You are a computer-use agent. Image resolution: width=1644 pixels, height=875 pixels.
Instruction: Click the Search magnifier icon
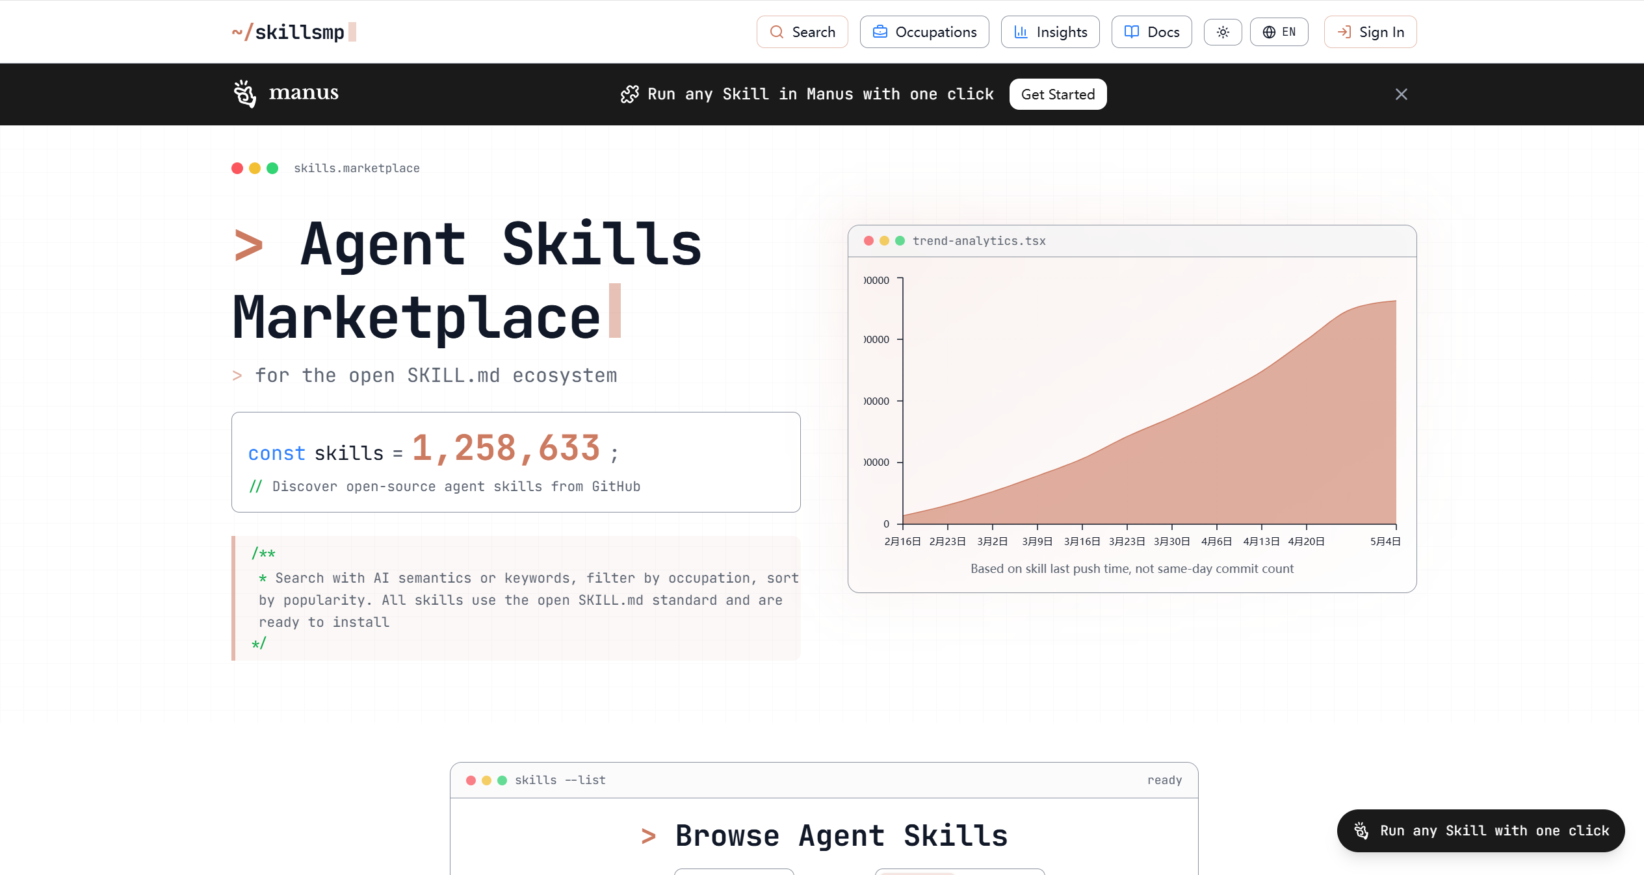(x=776, y=32)
